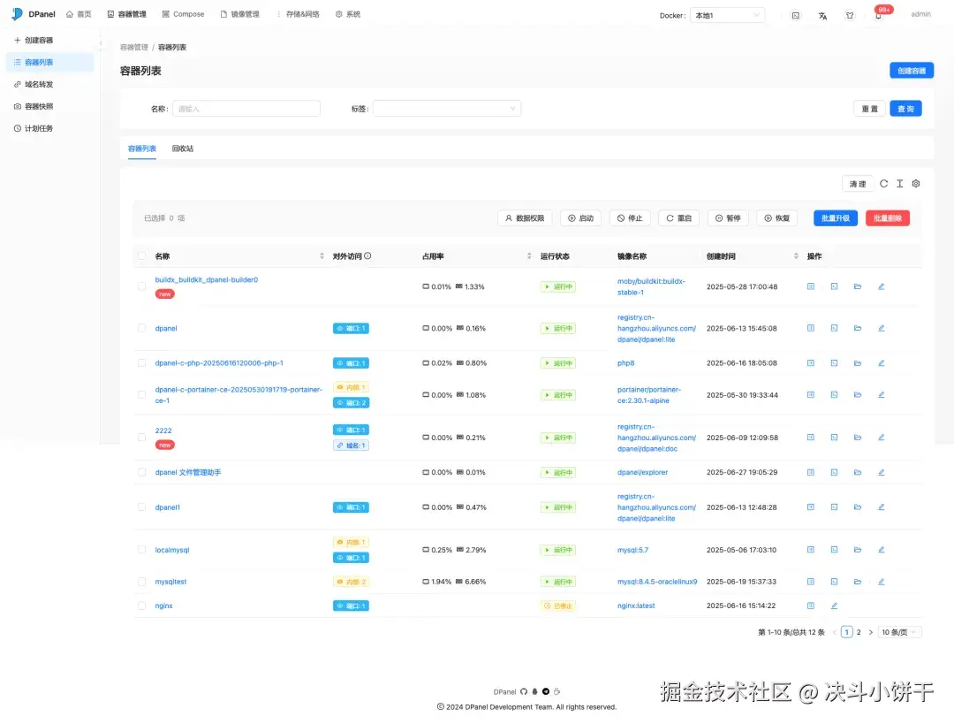Image resolution: width=954 pixels, height=724 pixels.
Task: Open folder icon for mysqltest row
Action: coord(857,582)
